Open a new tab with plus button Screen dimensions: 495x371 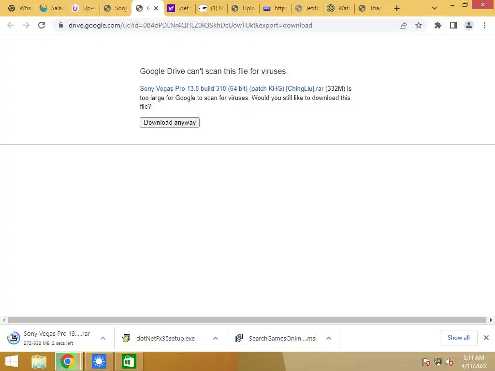397,8
